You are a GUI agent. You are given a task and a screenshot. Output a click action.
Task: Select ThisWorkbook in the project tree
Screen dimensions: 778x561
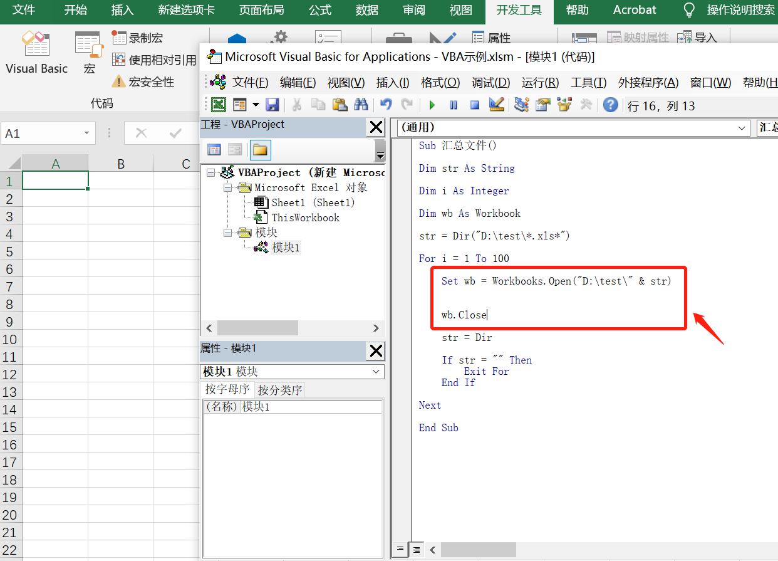[x=306, y=218]
